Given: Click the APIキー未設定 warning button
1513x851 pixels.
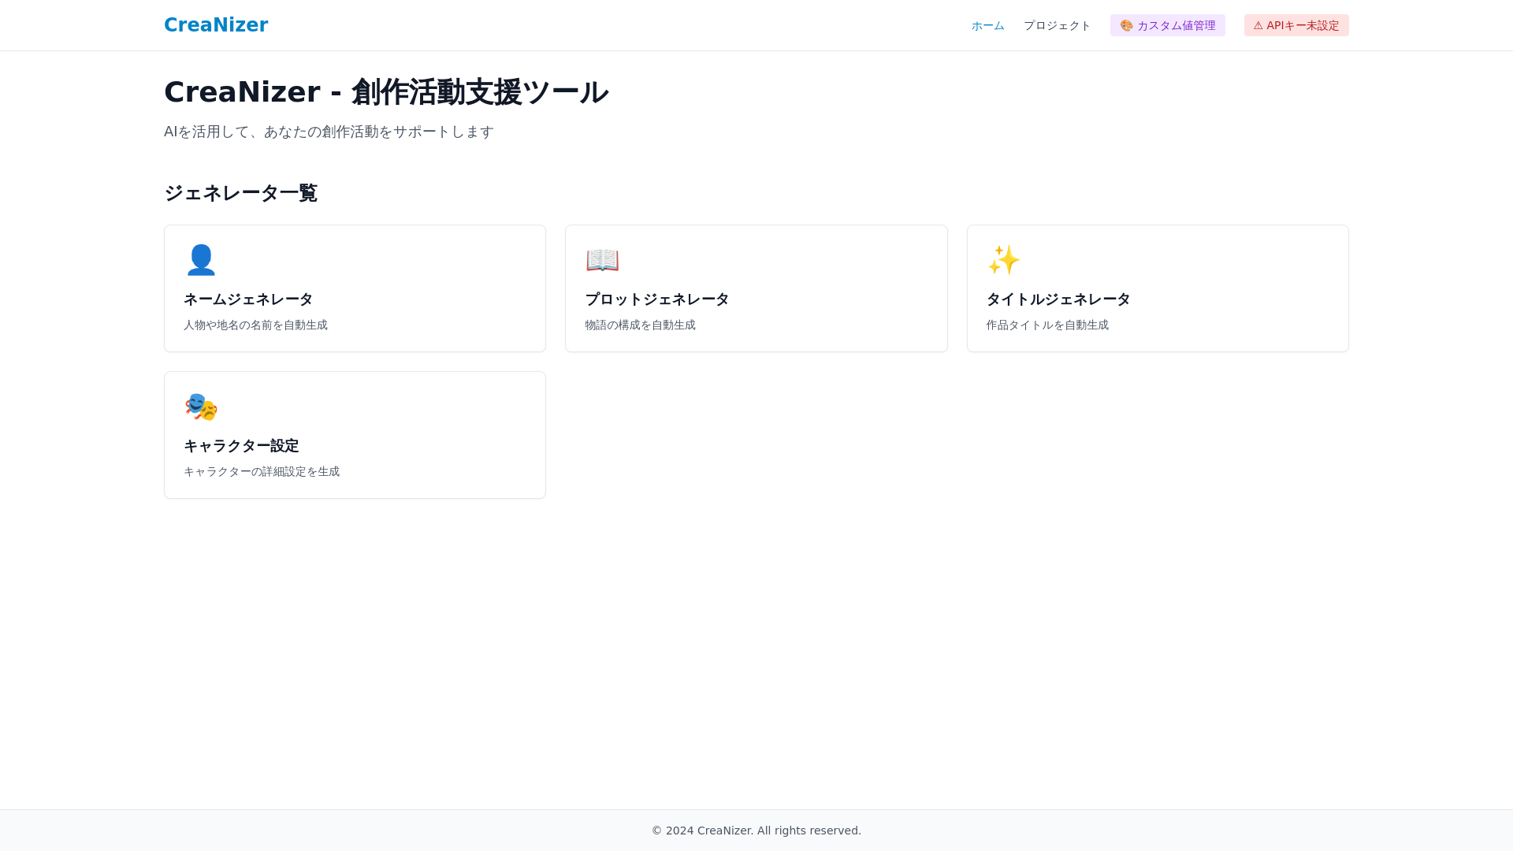Looking at the screenshot, I should click(1296, 25).
